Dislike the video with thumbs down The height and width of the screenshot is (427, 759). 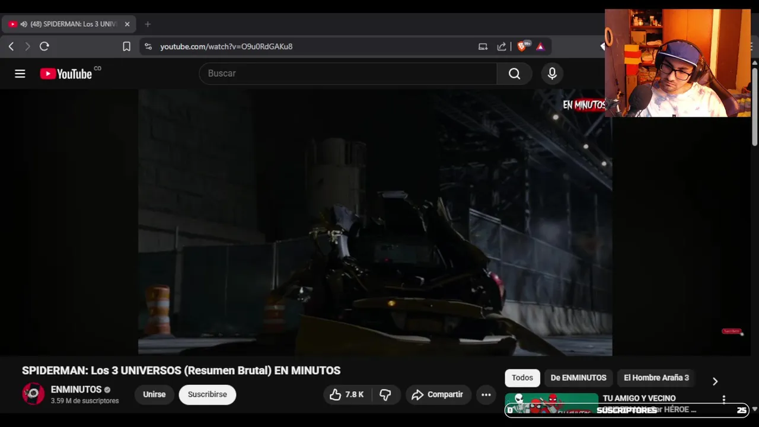(x=385, y=394)
